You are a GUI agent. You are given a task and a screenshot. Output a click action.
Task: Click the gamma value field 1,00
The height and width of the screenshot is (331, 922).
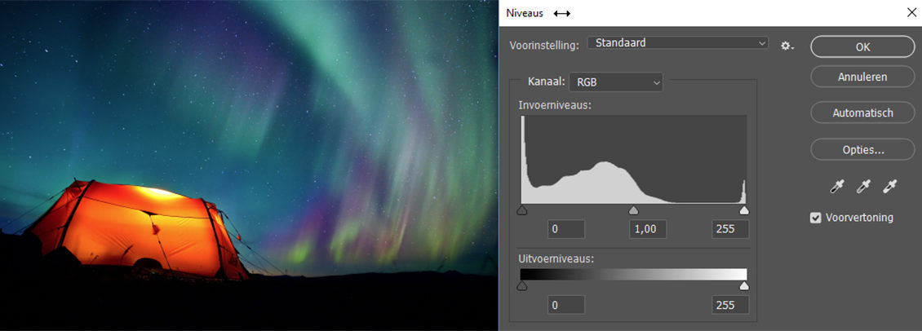(648, 229)
